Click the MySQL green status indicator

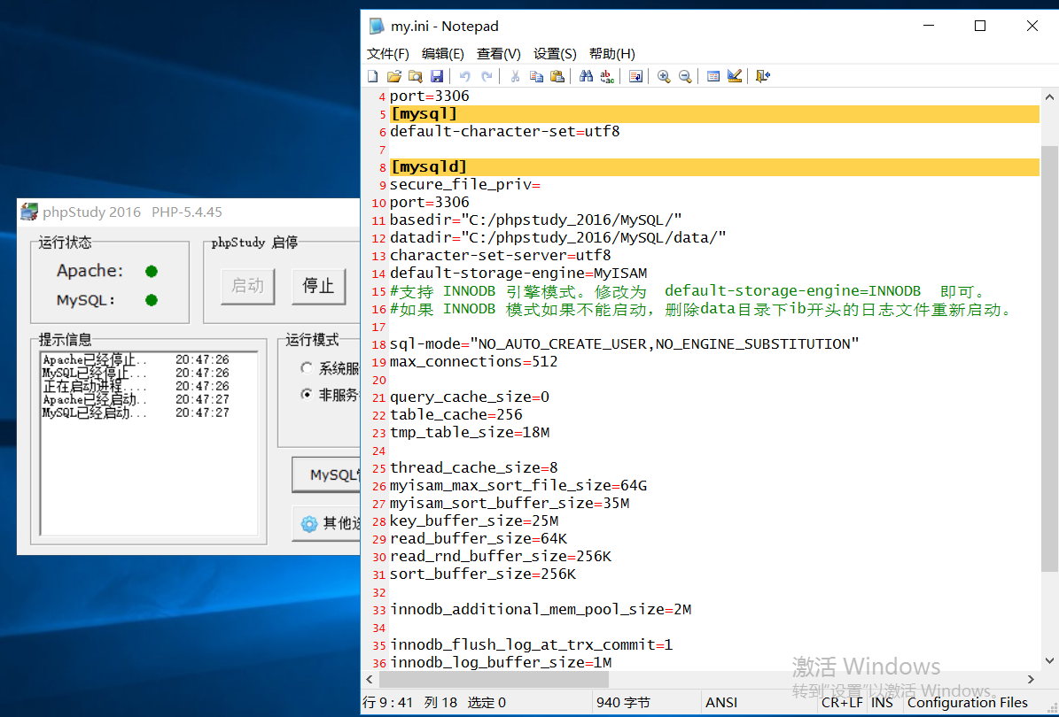pyautogui.click(x=152, y=300)
